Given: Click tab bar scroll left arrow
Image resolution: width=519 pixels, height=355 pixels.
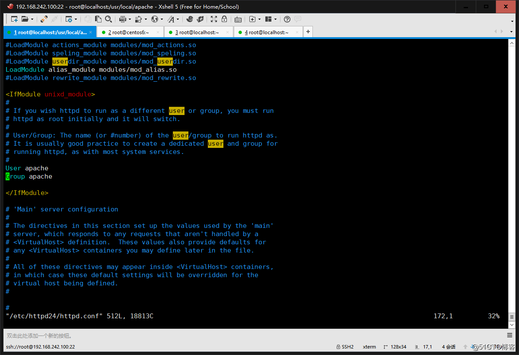Looking at the screenshot, I should (x=495, y=32).
